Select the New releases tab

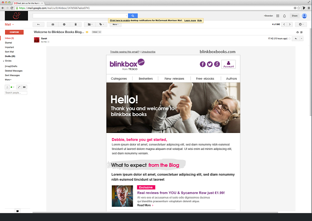174,78
